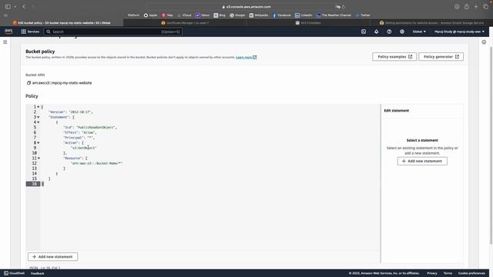The width and height of the screenshot is (493, 277).
Task: Open the Services grid menu
Action: (x=30, y=32)
